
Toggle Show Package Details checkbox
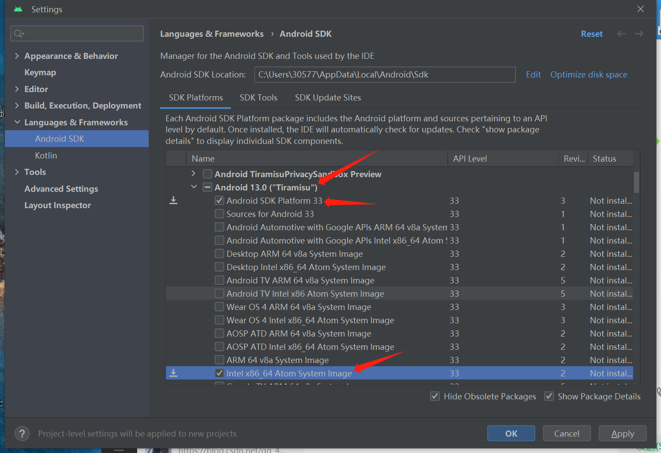pyautogui.click(x=549, y=396)
